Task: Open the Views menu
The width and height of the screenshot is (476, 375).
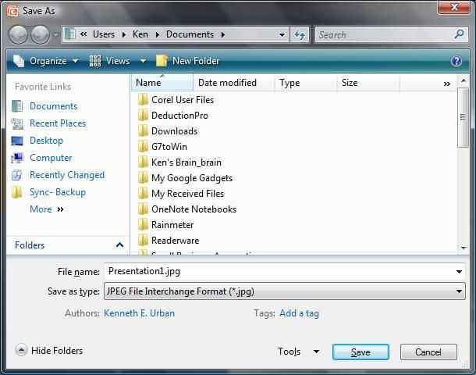Action: [118, 61]
